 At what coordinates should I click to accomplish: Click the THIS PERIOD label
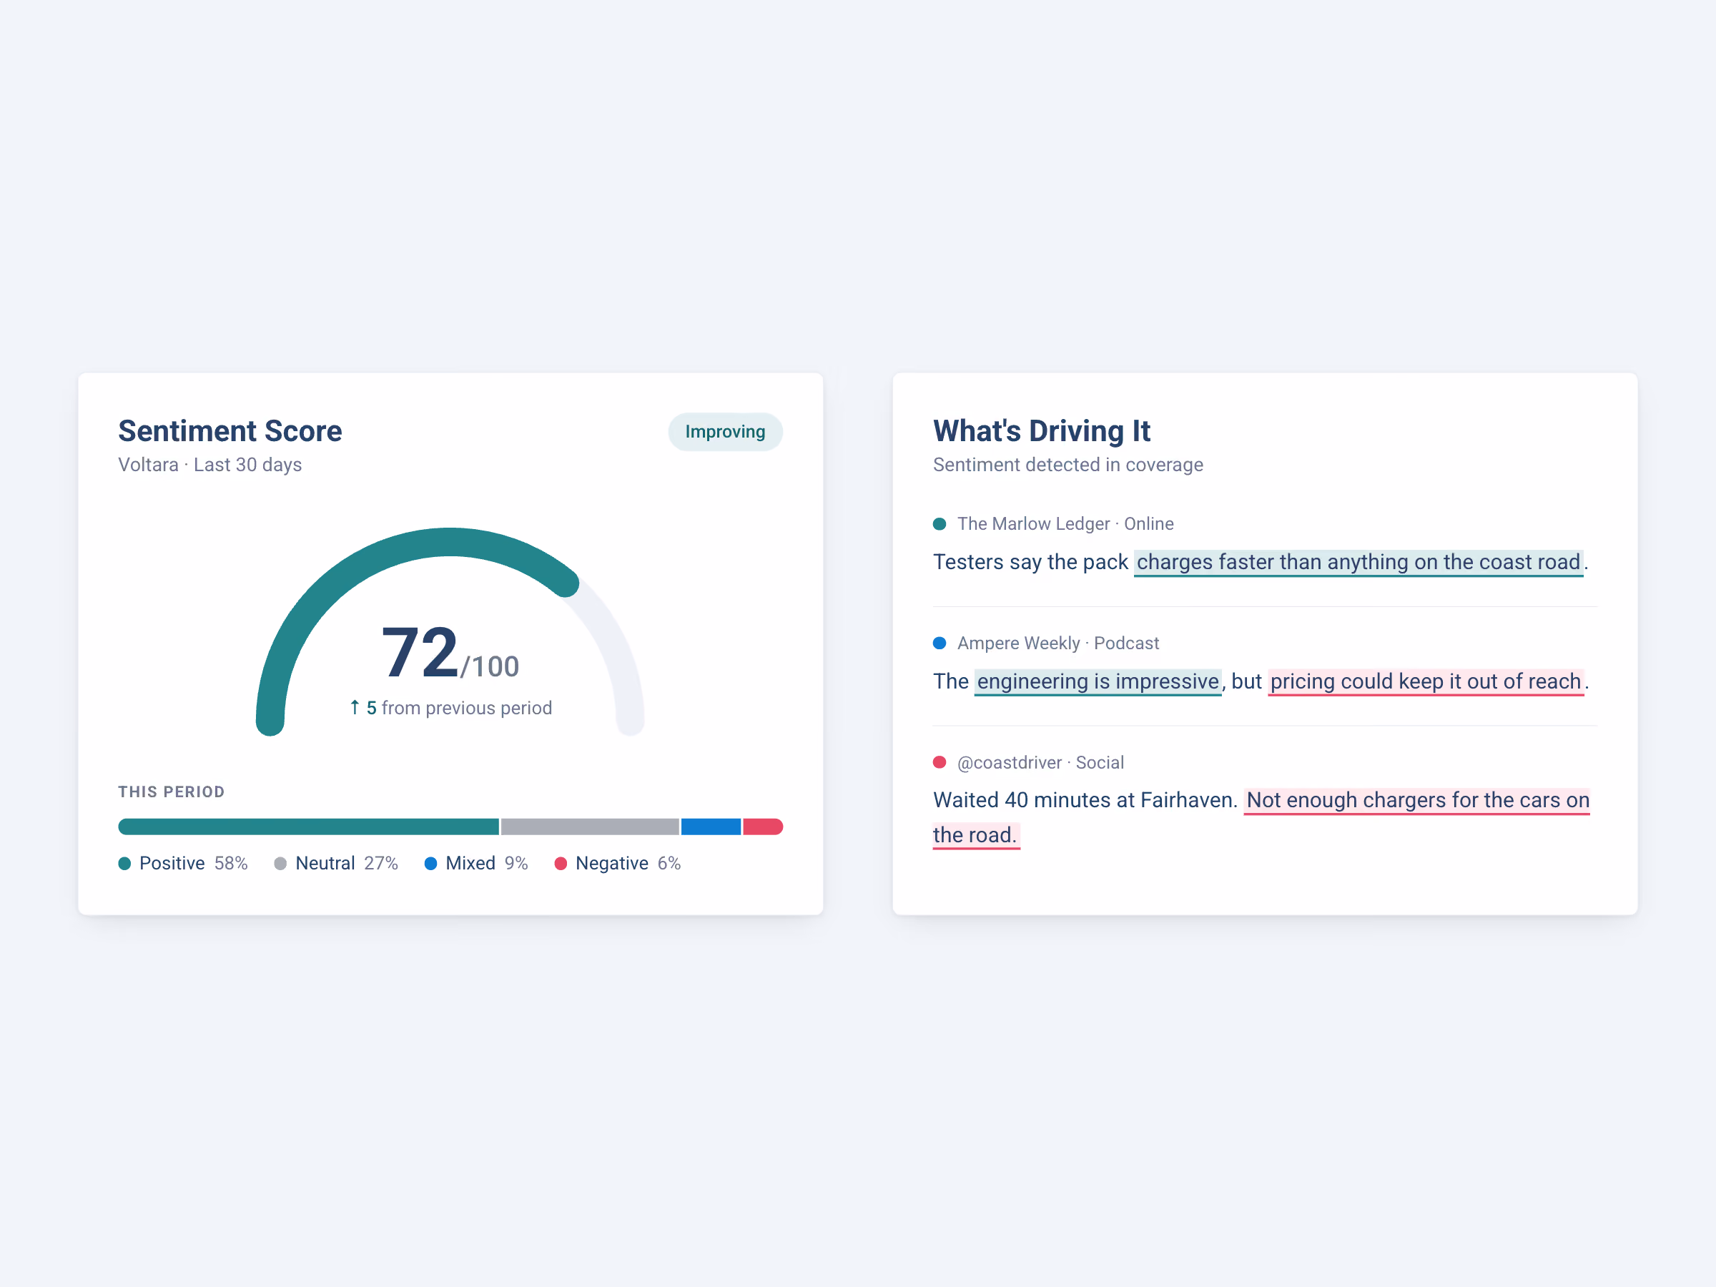click(x=172, y=792)
